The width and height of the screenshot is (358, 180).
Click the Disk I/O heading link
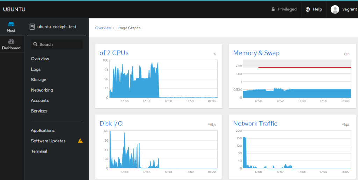(x=111, y=124)
